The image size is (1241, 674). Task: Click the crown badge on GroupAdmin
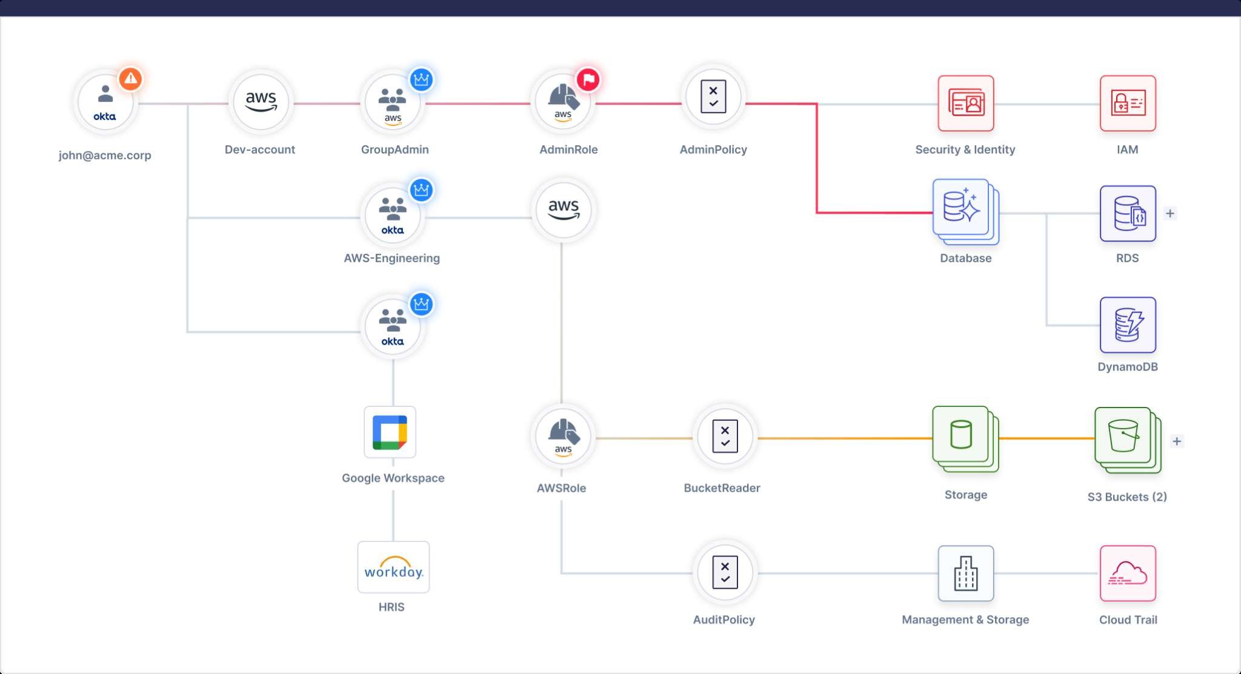point(421,79)
